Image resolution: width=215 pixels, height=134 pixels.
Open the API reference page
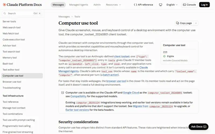tap(144, 5)
